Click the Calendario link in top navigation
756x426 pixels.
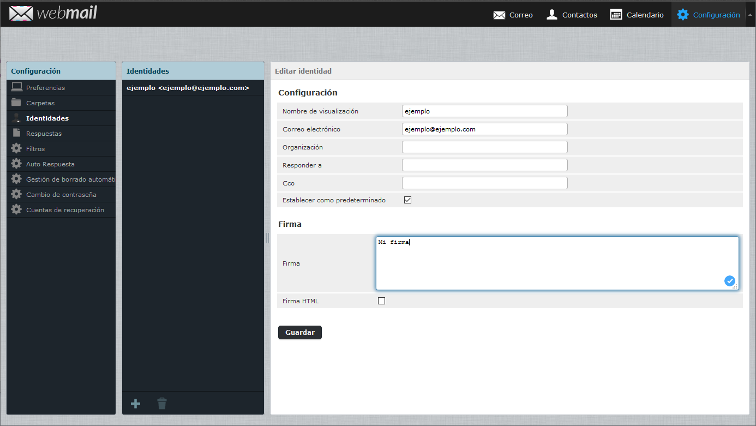coord(645,15)
